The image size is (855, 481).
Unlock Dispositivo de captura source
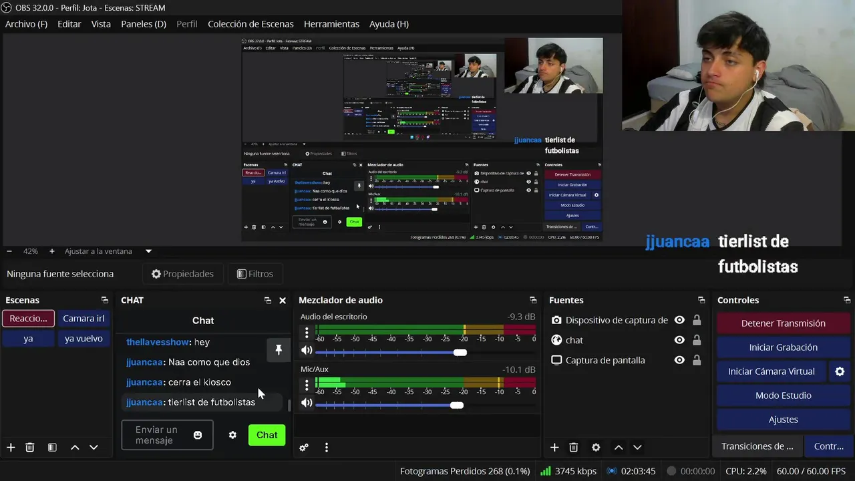pyautogui.click(x=697, y=320)
